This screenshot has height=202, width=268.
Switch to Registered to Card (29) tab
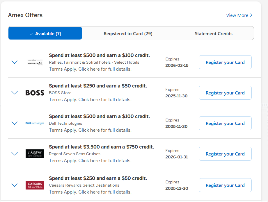(128, 33)
